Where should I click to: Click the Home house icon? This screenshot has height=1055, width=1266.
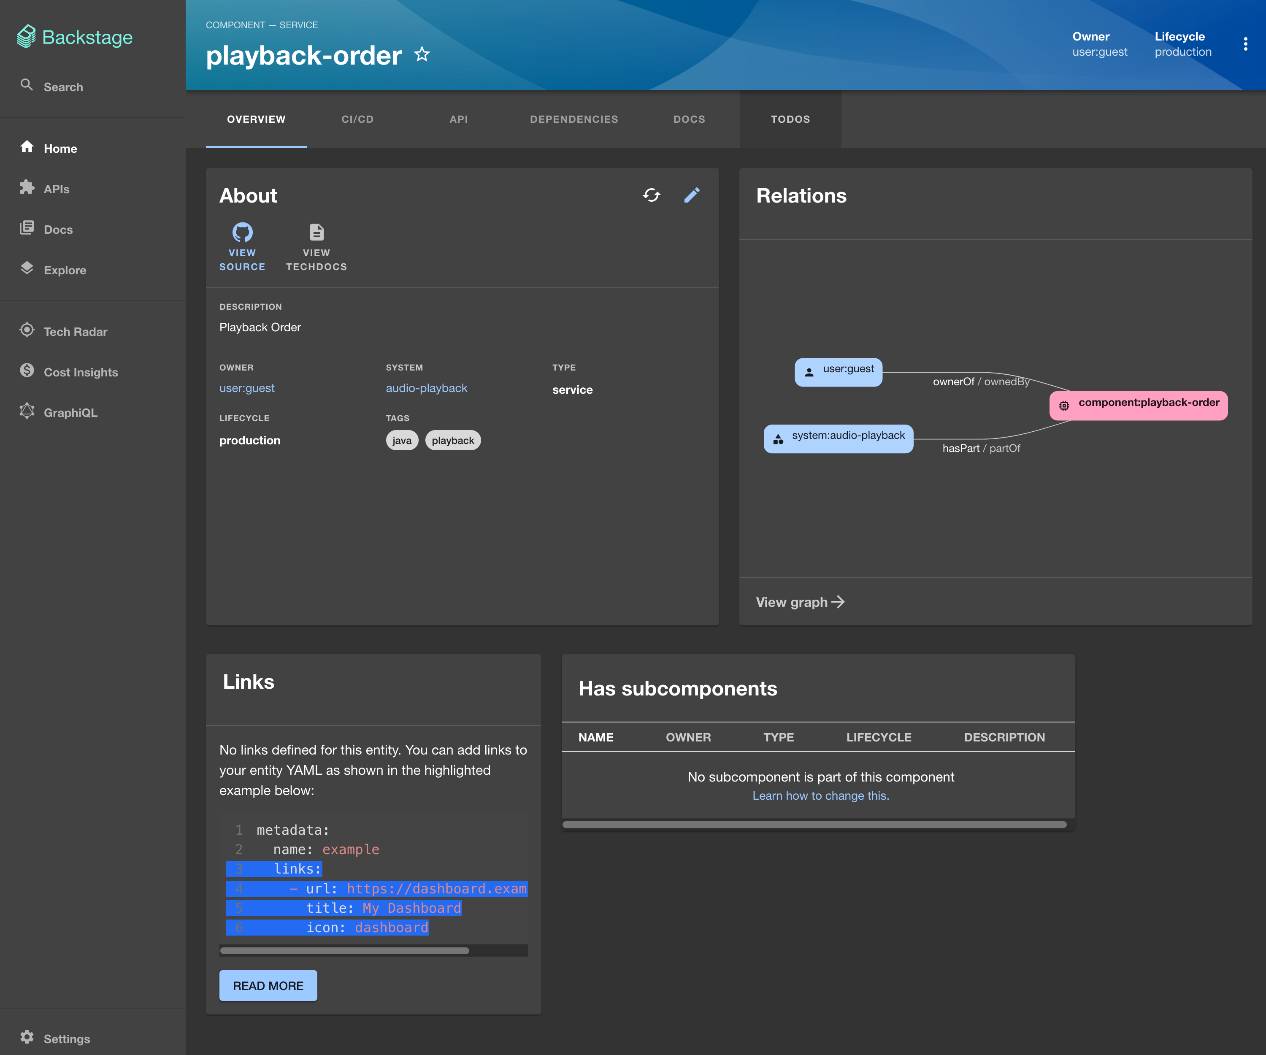(x=27, y=146)
